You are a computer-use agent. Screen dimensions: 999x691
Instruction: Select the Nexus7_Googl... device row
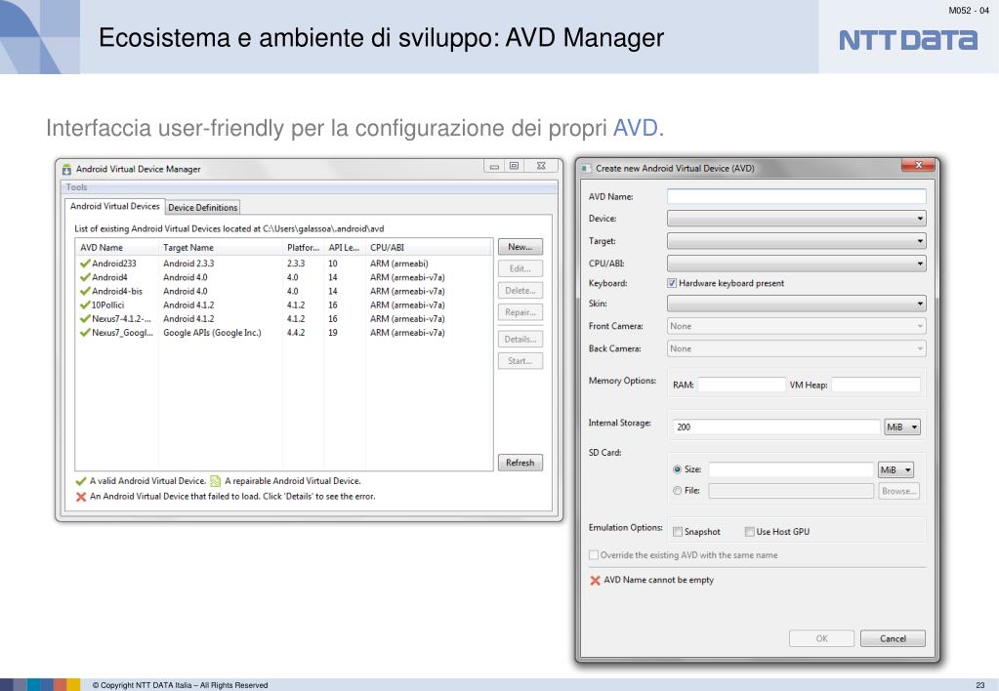click(x=283, y=333)
